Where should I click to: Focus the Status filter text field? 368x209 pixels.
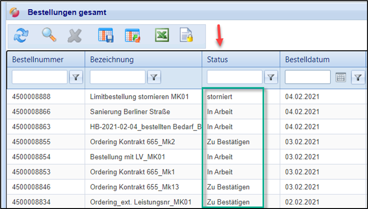[x=235, y=77]
